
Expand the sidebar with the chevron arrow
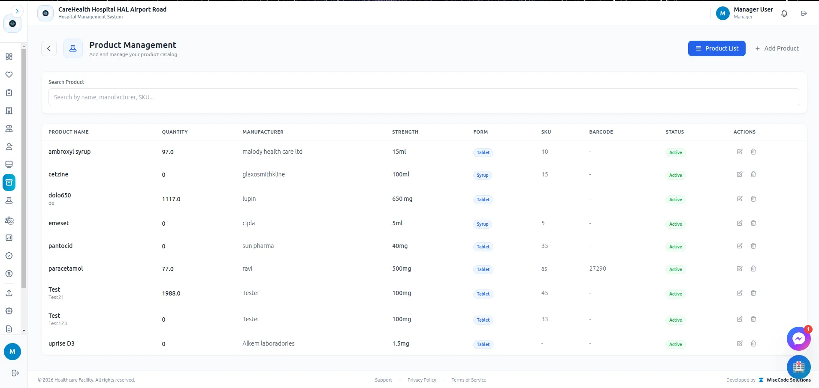(x=17, y=11)
